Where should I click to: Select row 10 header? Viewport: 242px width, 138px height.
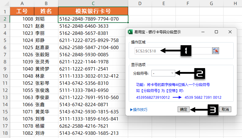point(5,76)
